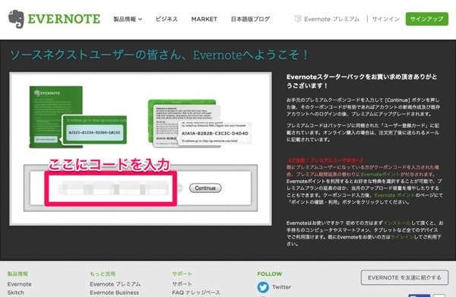Click the green Evernote starter pack card image
The height and width of the screenshot is (297, 456).
[78, 117]
